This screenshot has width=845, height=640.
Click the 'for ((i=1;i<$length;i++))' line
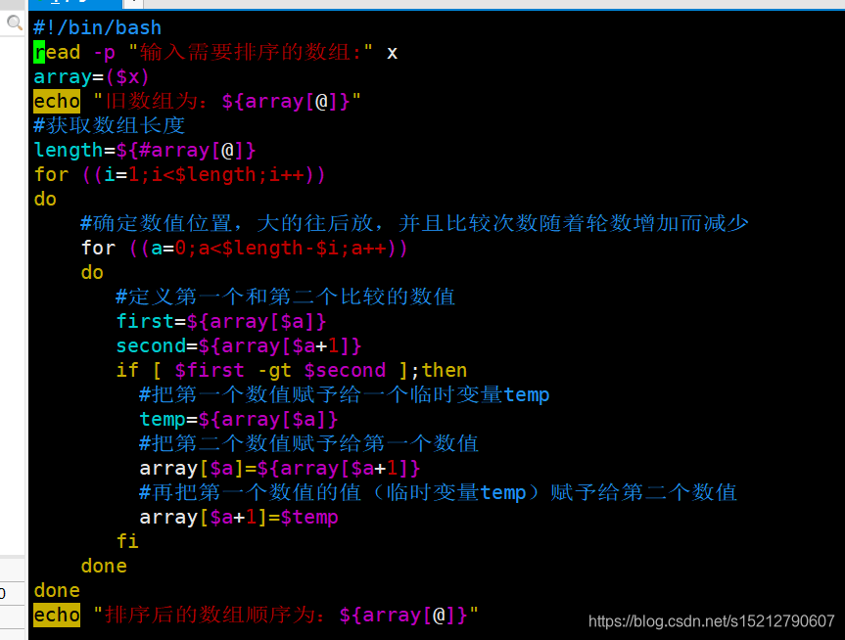(180, 174)
